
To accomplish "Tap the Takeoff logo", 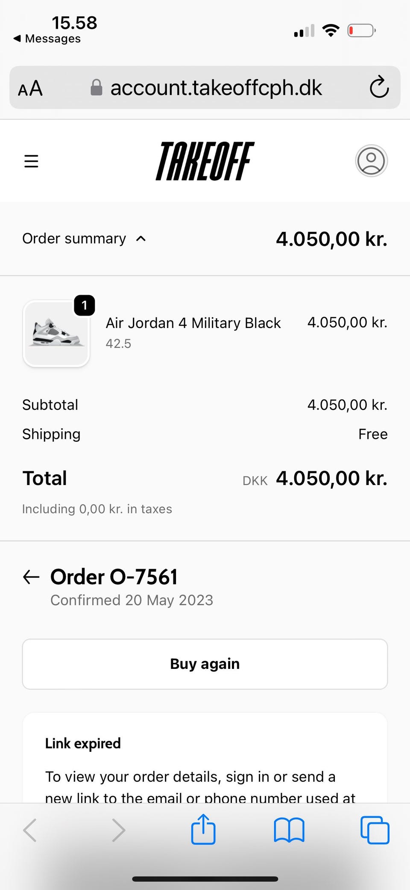I will 205,161.
